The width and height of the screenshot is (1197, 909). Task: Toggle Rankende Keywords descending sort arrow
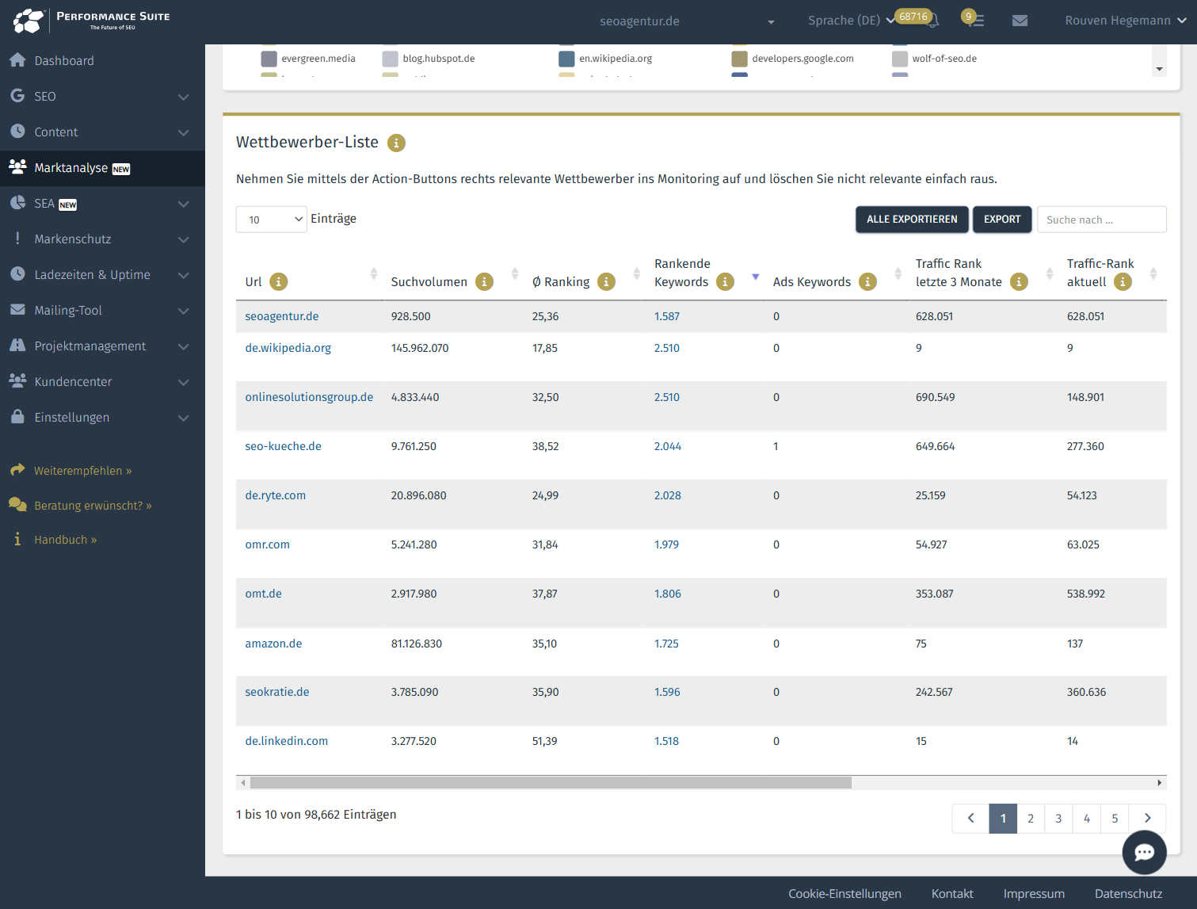(x=756, y=277)
